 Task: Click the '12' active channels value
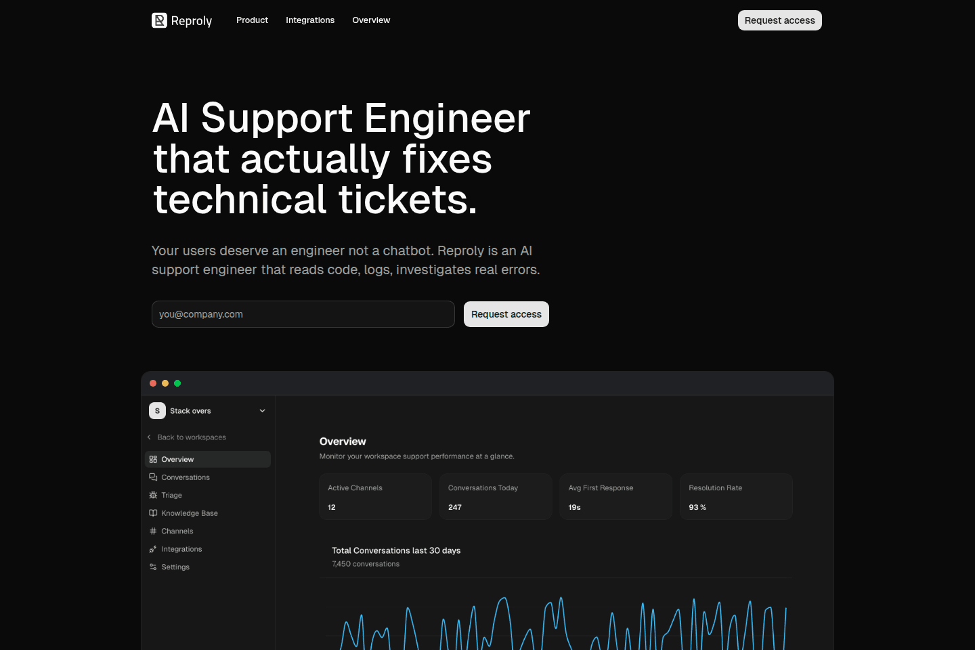(332, 507)
